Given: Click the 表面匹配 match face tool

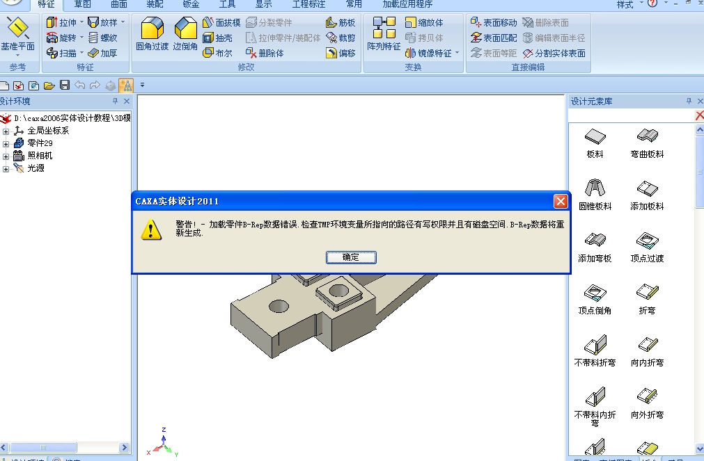Looking at the screenshot, I should click(494, 38).
